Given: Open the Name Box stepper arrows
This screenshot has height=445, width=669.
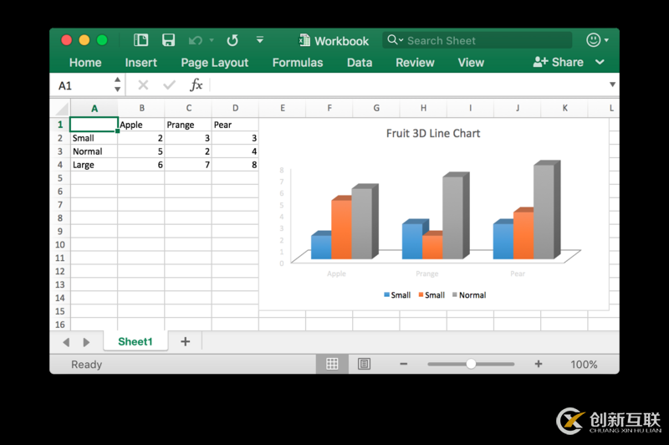Looking at the screenshot, I should coord(117,85).
